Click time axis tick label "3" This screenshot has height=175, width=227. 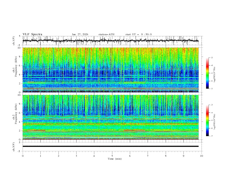(76, 156)
